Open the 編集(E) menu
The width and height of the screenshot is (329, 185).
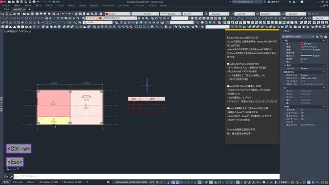pyautogui.click(x=17, y=6)
